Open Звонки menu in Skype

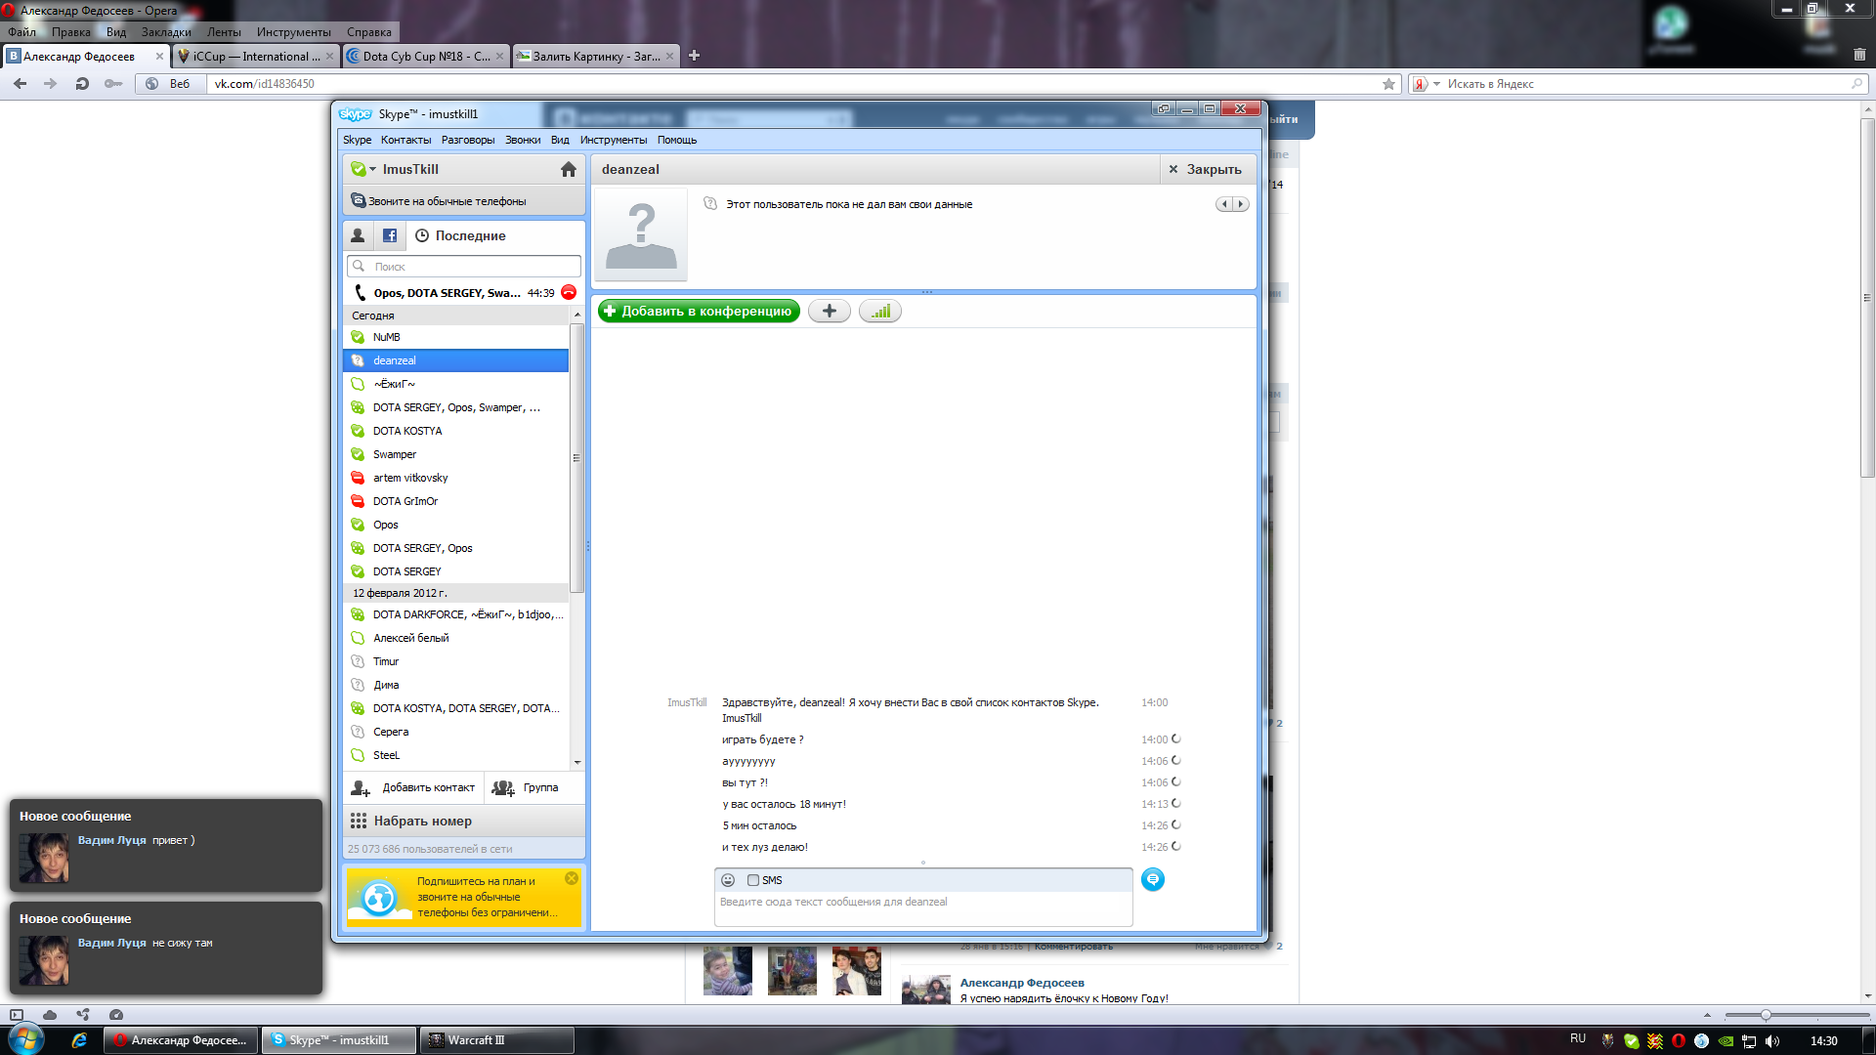click(x=523, y=140)
